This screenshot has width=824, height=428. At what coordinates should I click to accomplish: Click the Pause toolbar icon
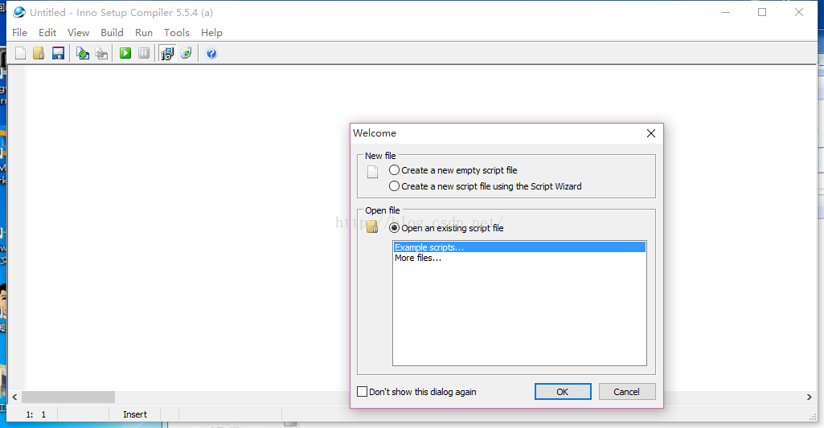tap(144, 53)
